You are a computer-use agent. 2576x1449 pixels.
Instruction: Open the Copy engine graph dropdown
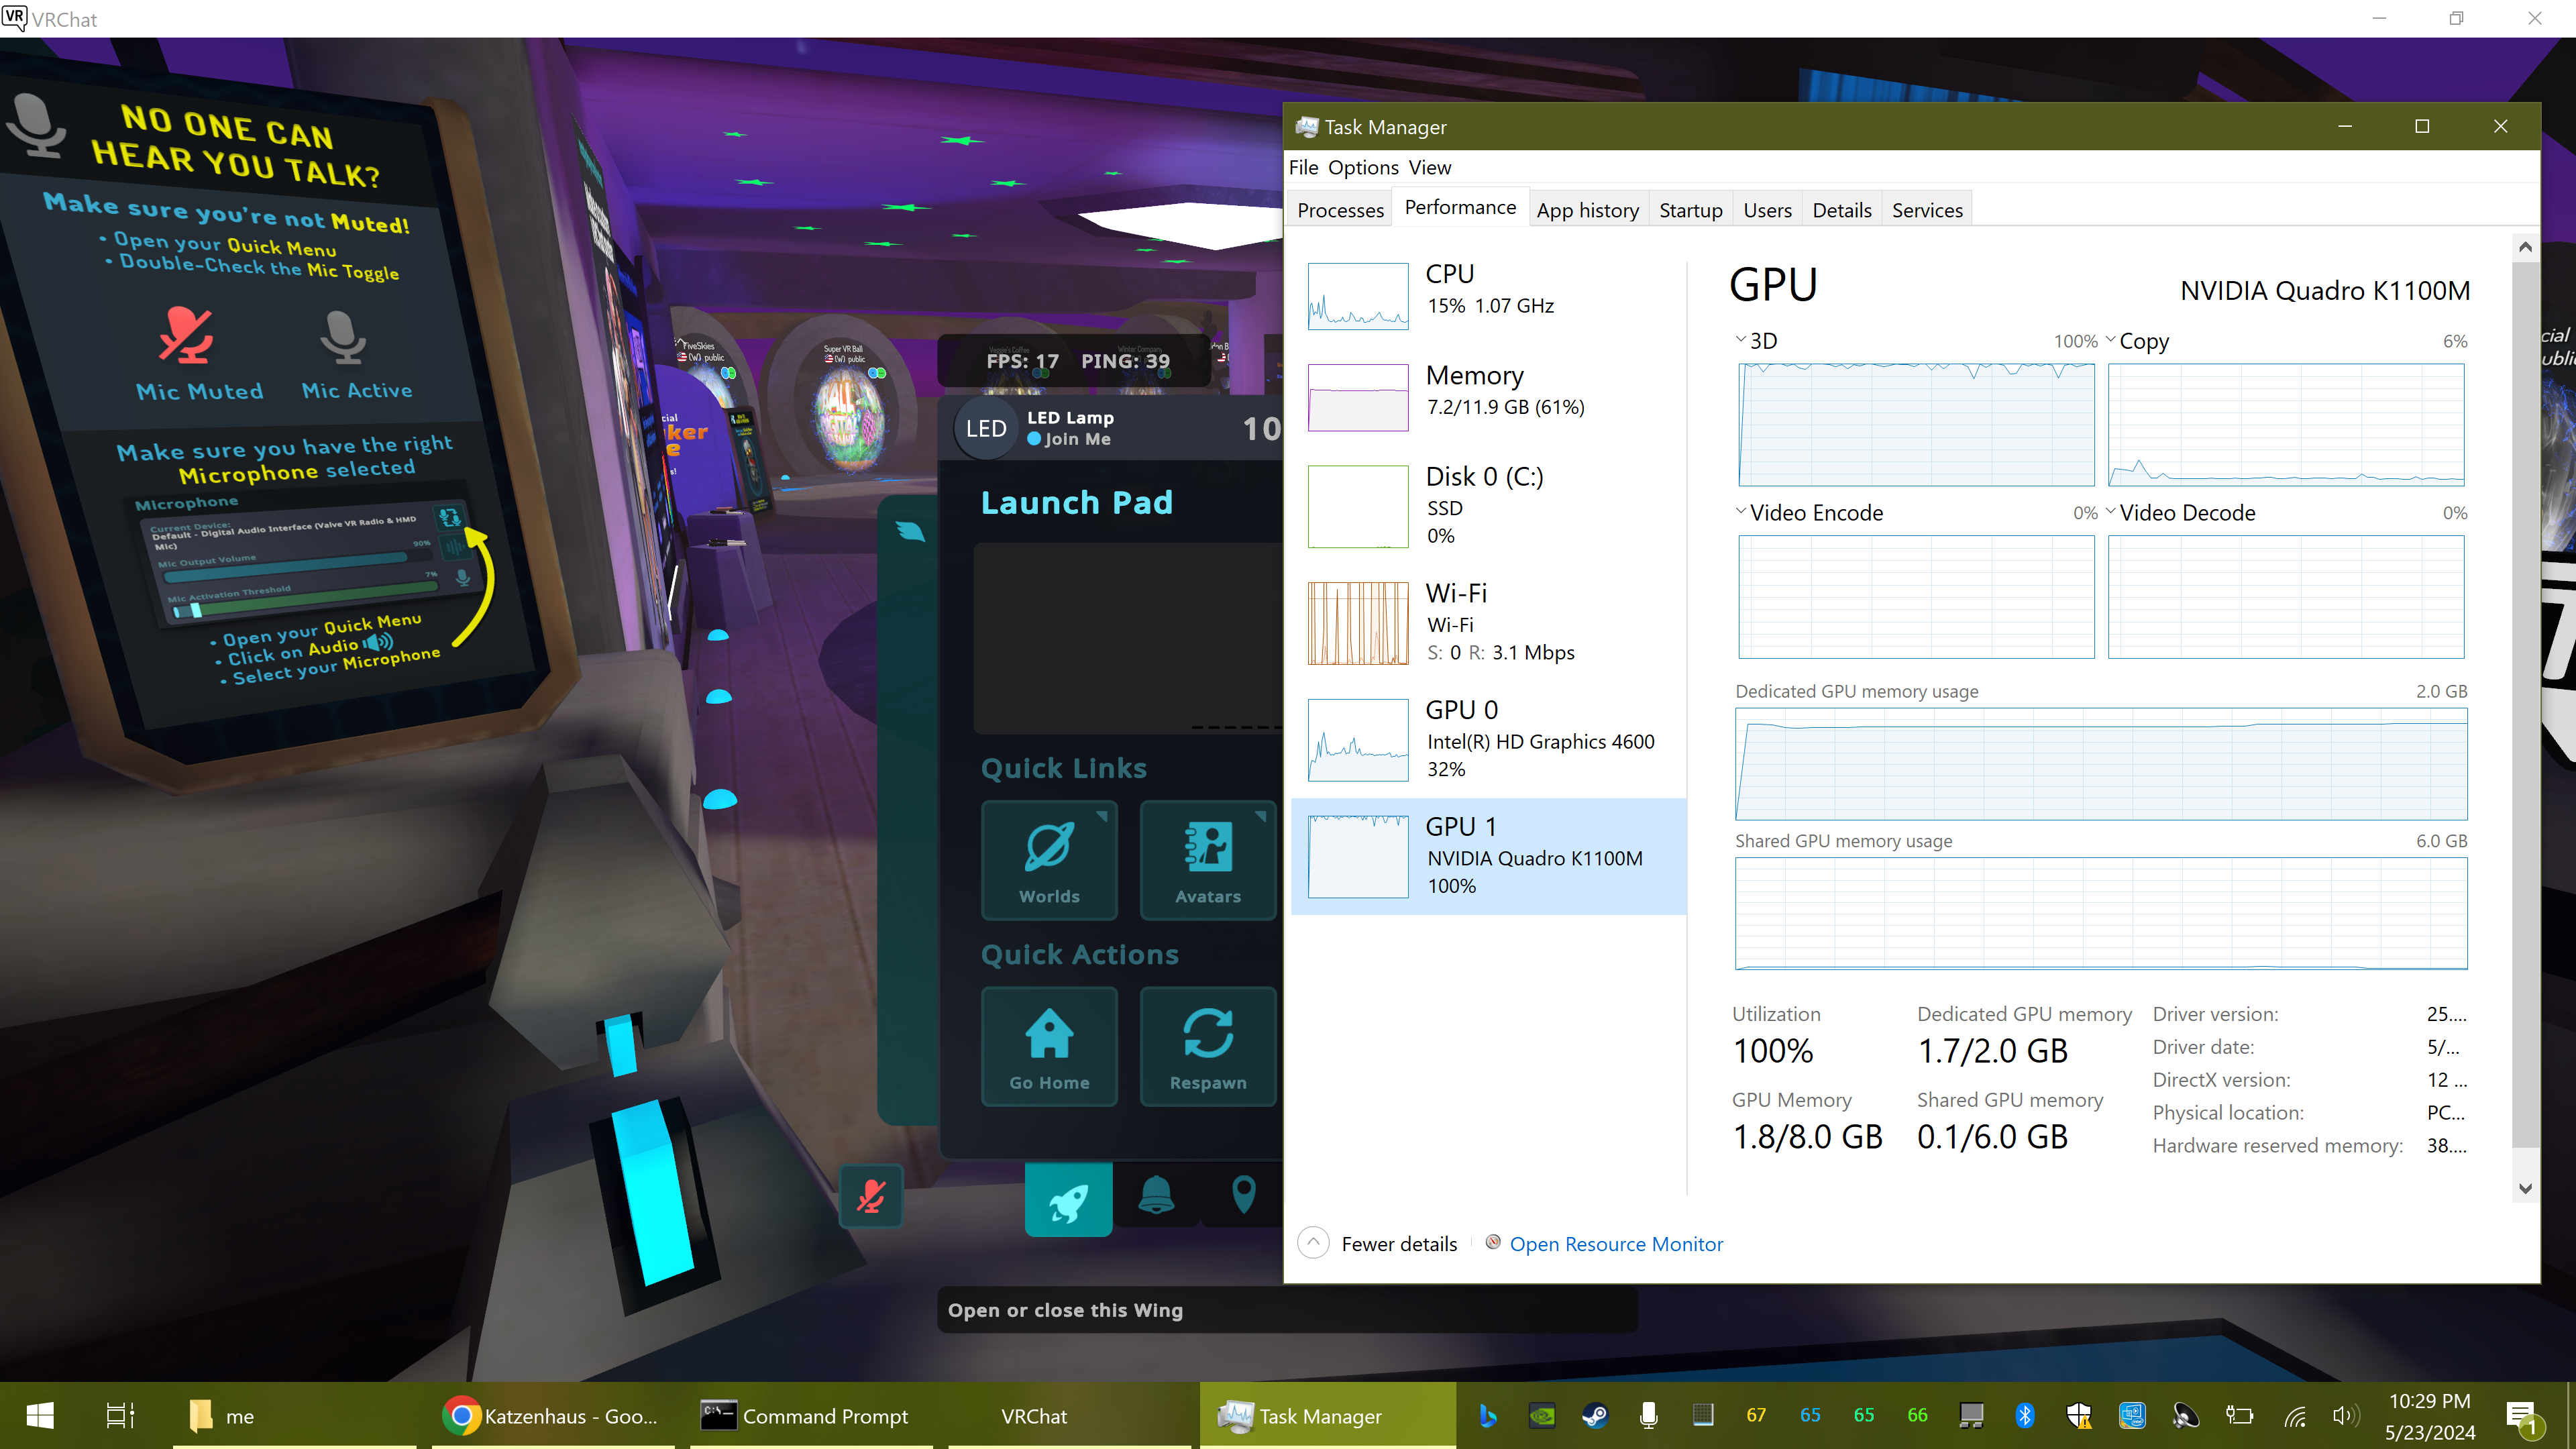2111,340
